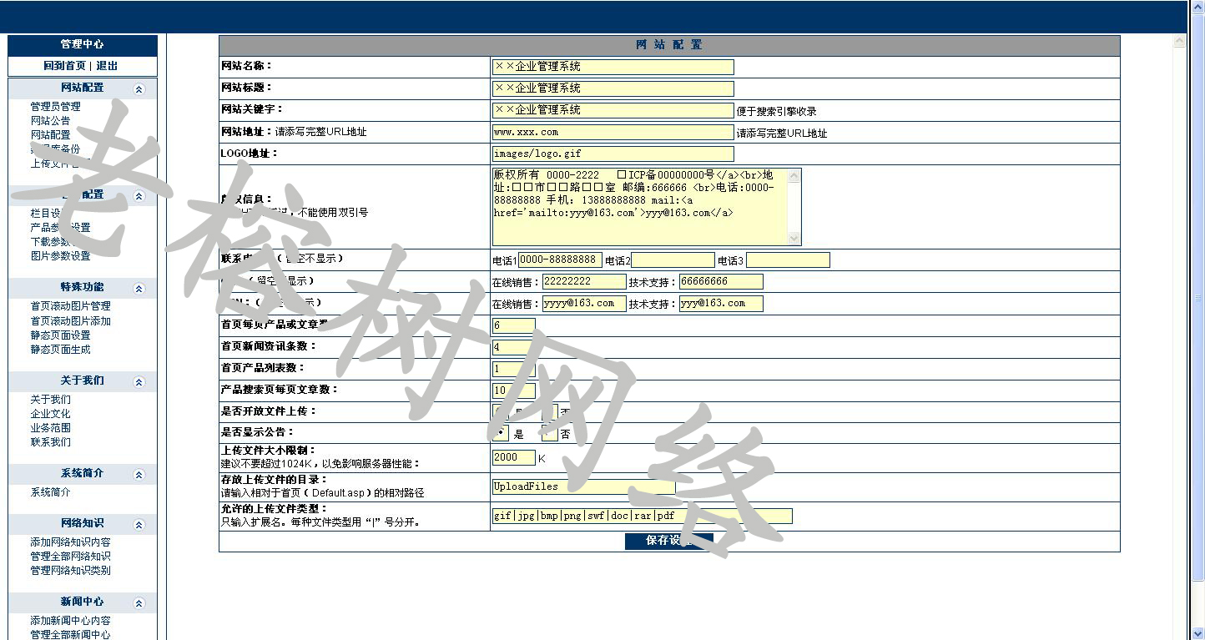Open 网站公告 in the sidebar
Image resolution: width=1205 pixels, height=640 pixels.
coord(50,121)
